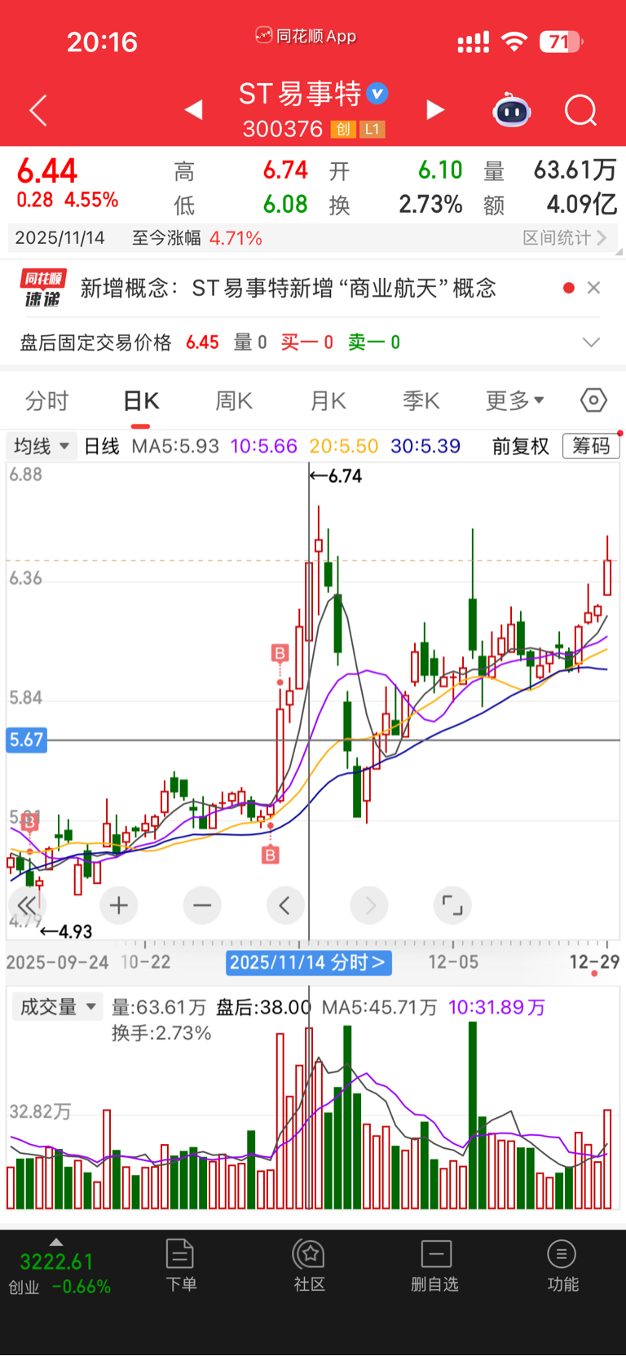
Task: Open the 更多 period dropdown
Action: (x=514, y=401)
